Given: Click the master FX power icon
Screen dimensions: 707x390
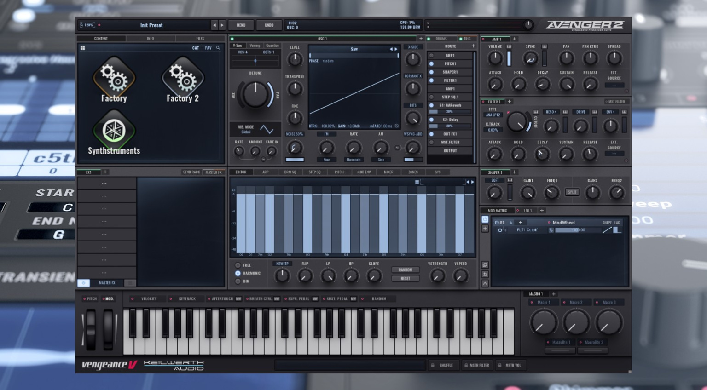Looking at the screenshot, I should tap(83, 283).
